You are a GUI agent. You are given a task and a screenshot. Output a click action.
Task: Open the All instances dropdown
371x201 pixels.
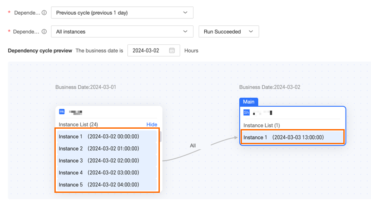[122, 31]
